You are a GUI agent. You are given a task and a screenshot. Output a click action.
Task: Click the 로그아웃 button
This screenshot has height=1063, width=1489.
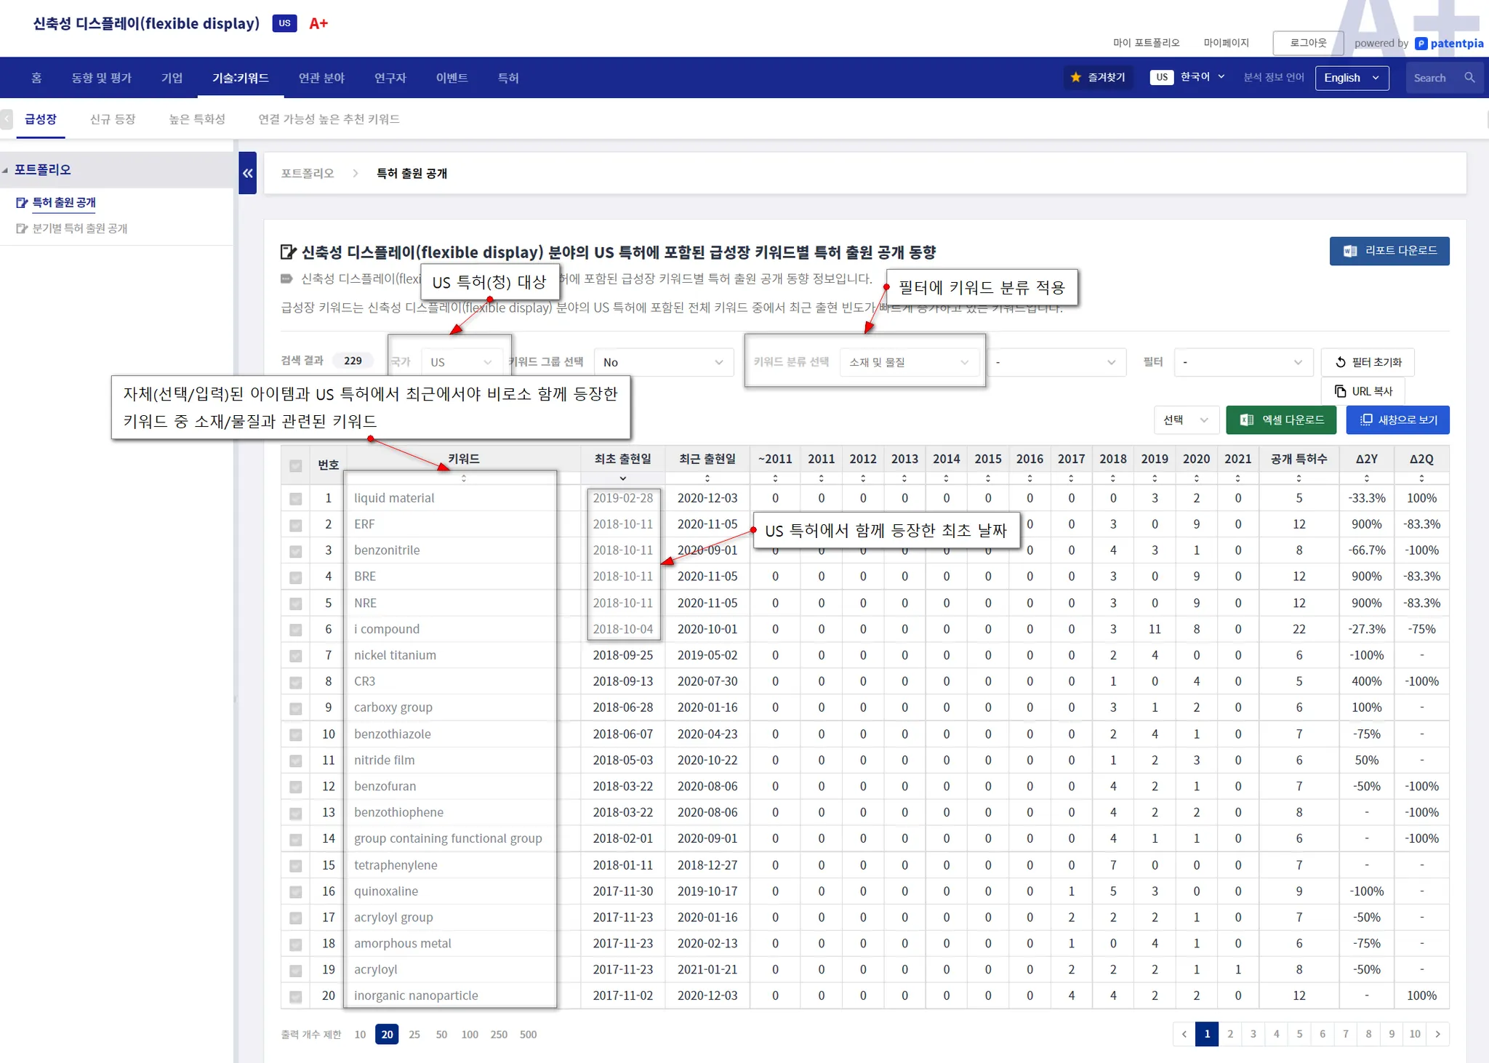pyautogui.click(x=1307, y=43)
